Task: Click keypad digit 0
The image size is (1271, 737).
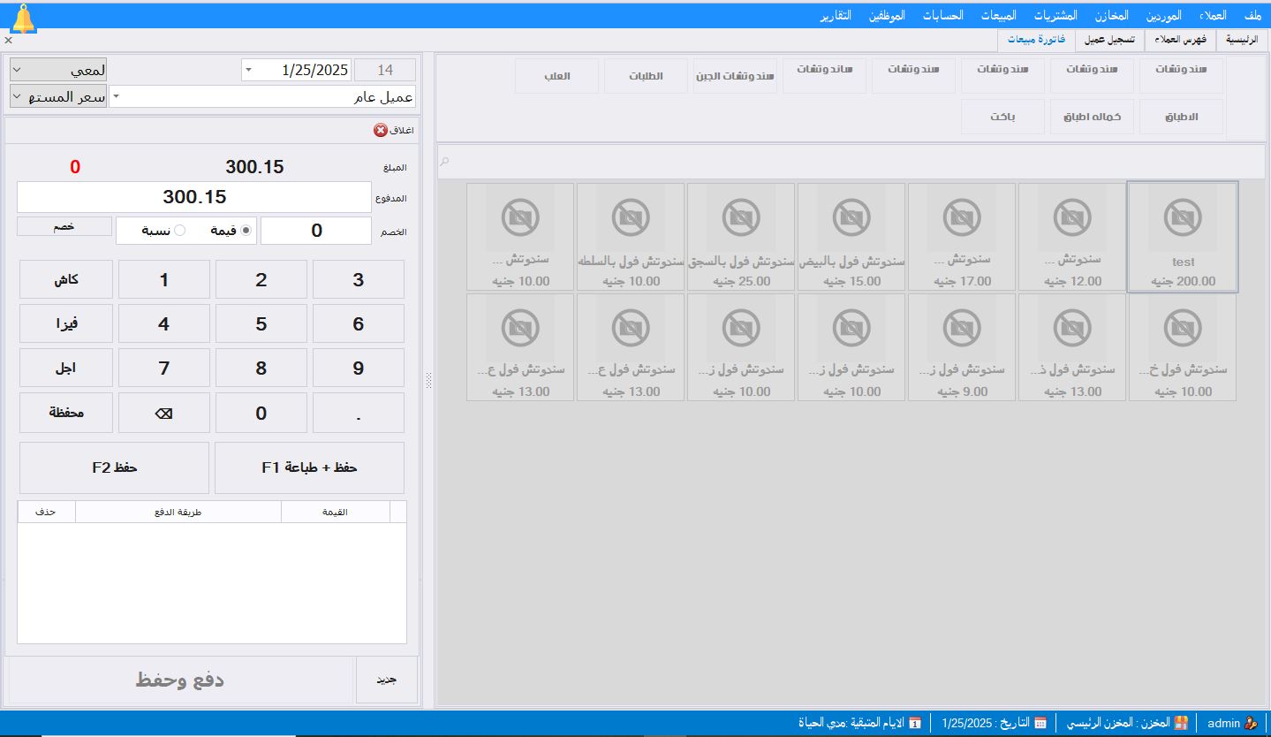Action: tap(261, 413)
